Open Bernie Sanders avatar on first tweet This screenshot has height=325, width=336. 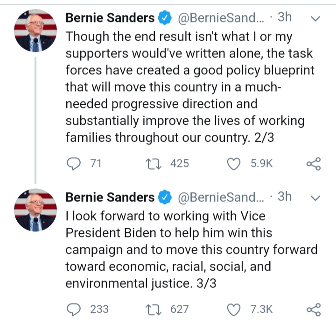click(x=36, y=31)
